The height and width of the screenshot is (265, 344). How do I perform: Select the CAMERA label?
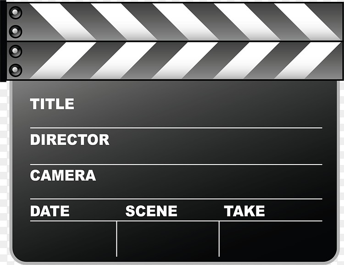coord(63,175)
